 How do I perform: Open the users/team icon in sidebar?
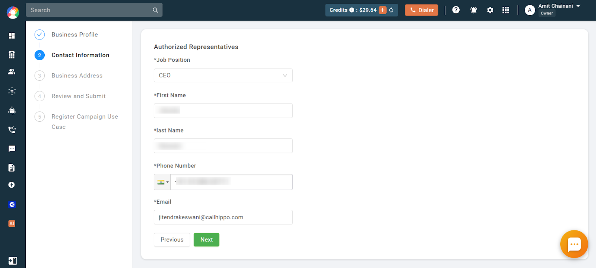(x=12, y=72)
